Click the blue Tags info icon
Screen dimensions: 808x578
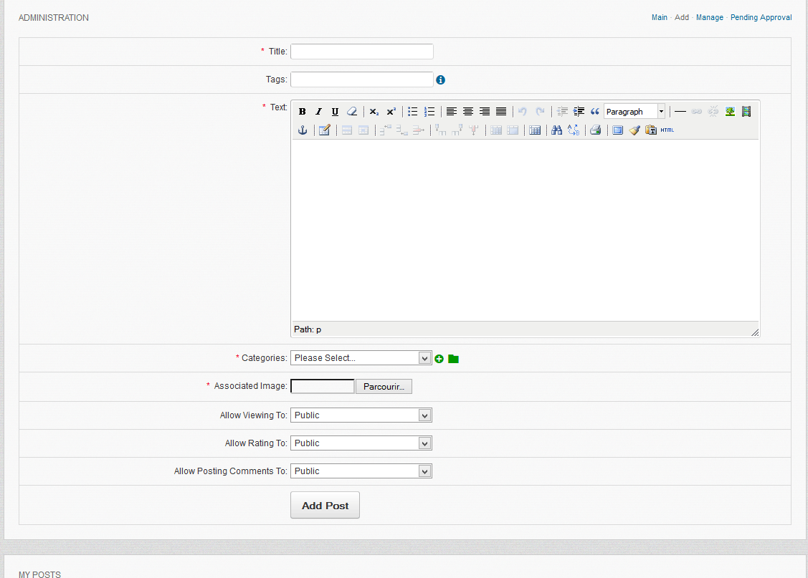pyautogui.click(x=441, y=80)
